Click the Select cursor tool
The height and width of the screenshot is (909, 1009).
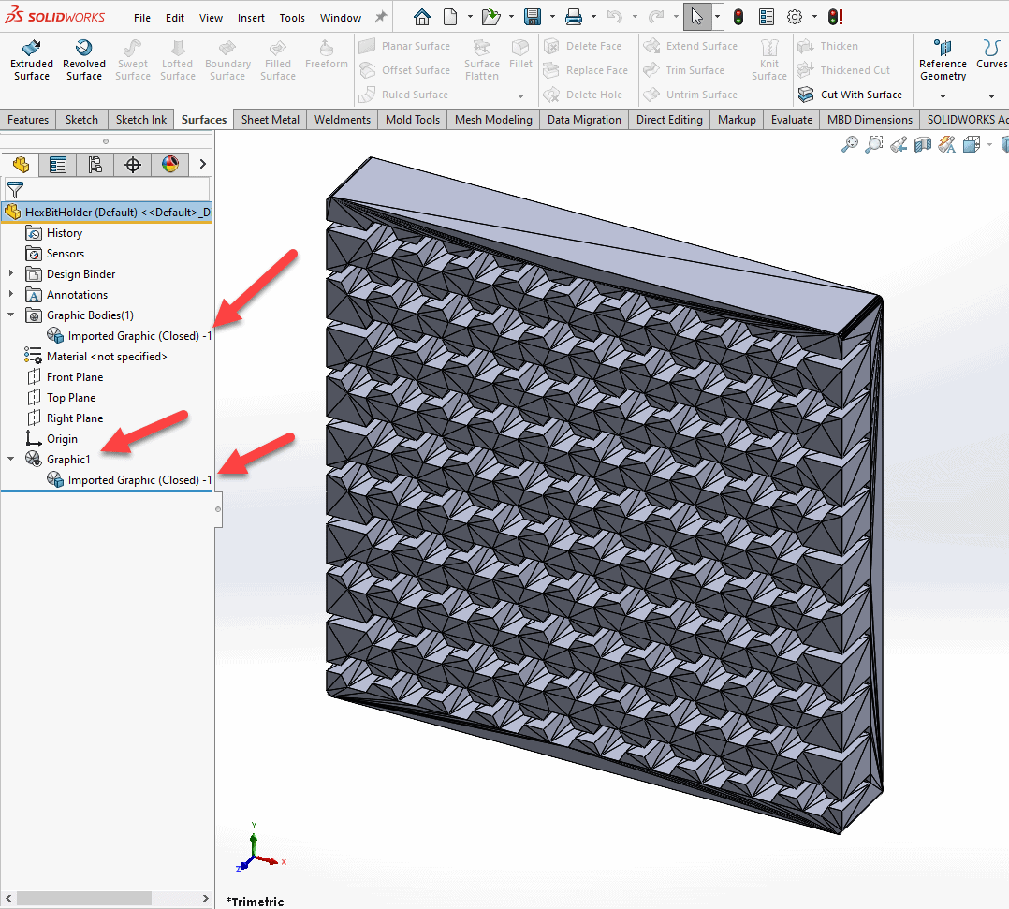(697, 18)
